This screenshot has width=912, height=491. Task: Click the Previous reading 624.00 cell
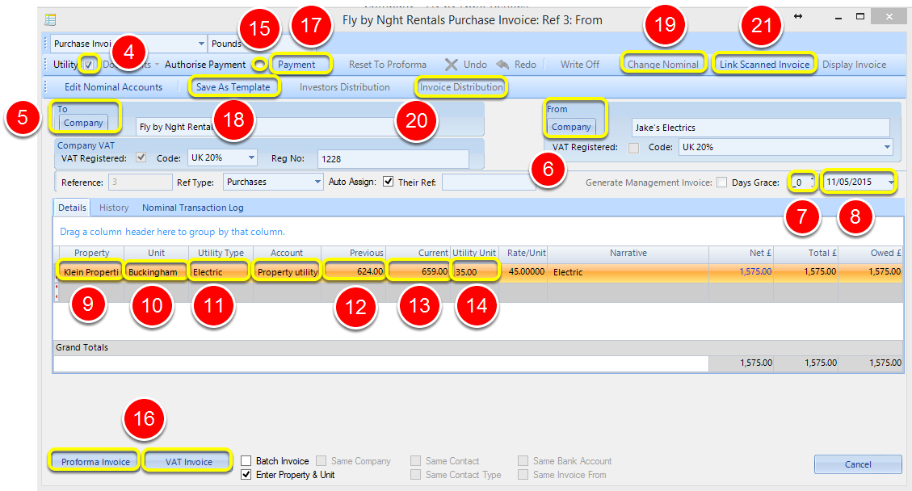coord(353,271)
